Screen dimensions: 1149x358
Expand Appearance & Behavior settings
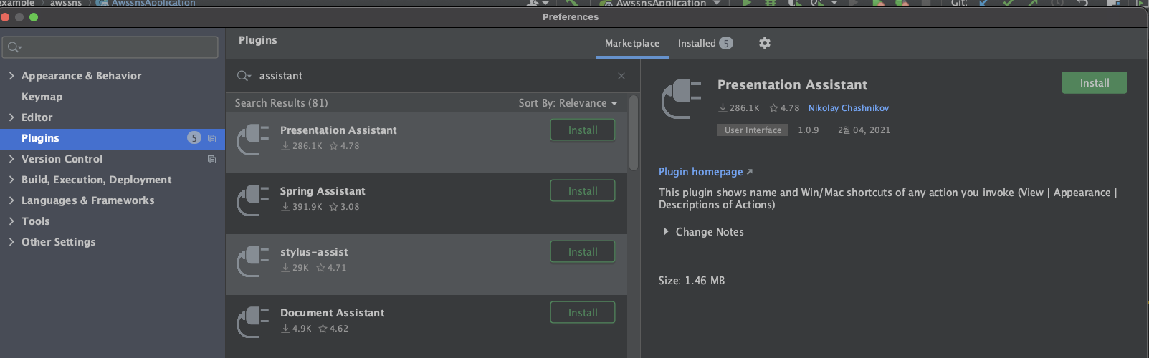pos(11,76)
